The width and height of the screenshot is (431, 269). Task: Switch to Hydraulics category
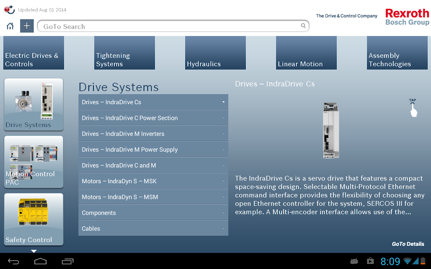[x=215, y=53]
